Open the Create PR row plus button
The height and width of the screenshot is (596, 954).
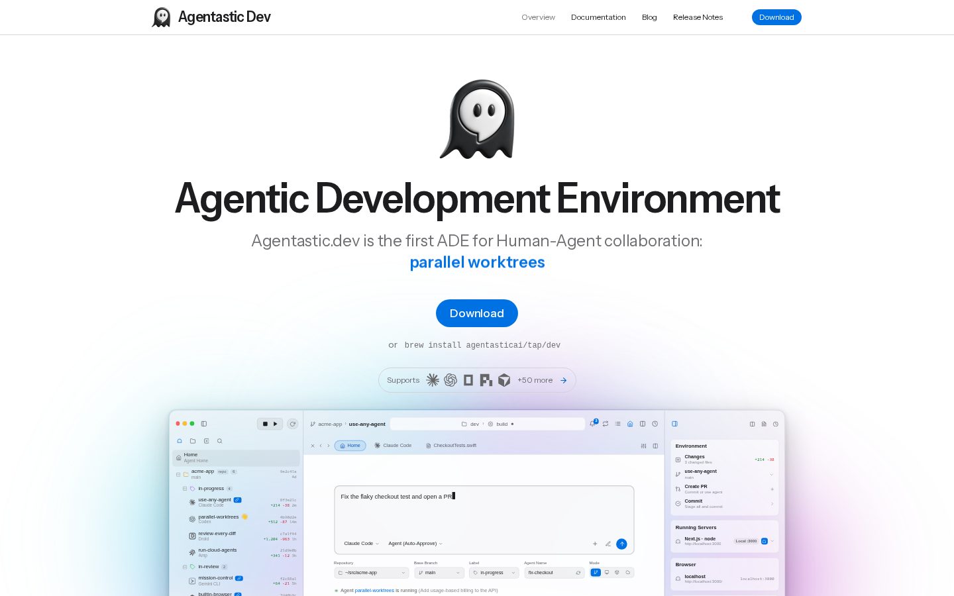point(772,489)
